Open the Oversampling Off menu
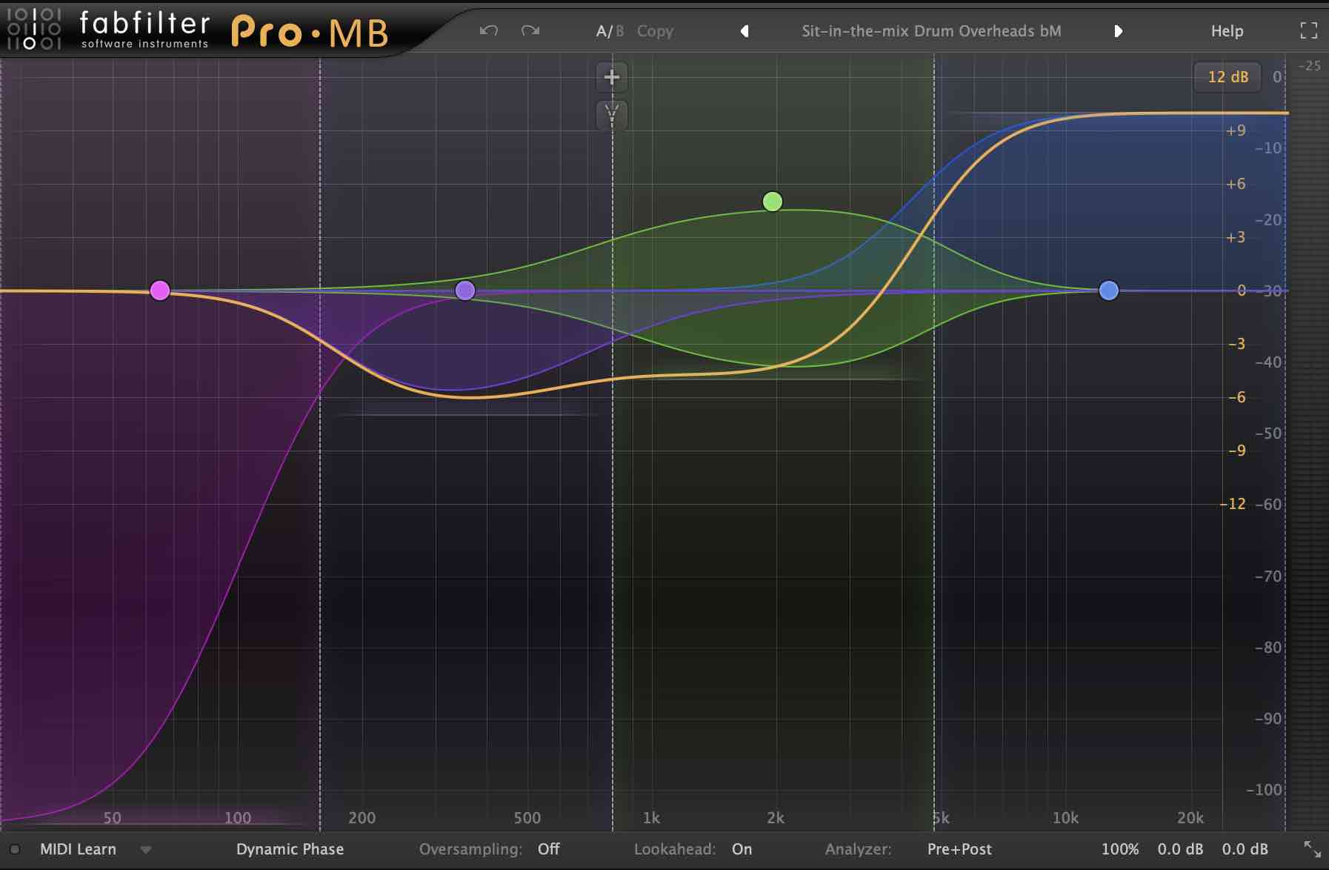 [548, 849]
